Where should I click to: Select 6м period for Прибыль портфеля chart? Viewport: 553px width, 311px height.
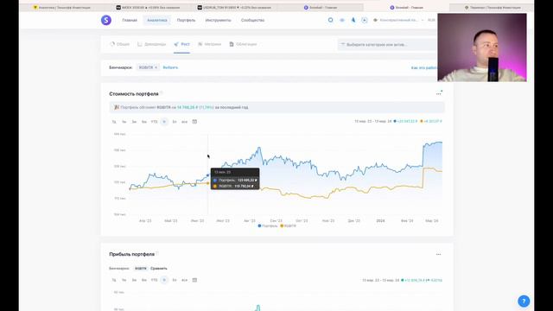tap(144, 280)
